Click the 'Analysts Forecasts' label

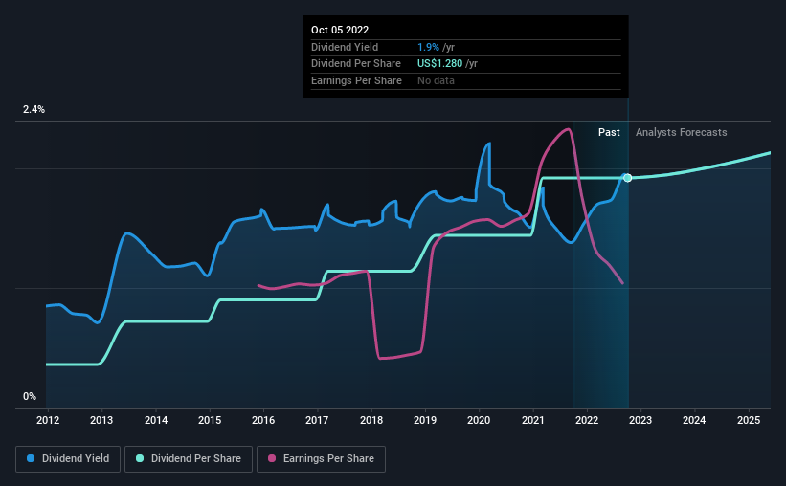tap(682, 132)
